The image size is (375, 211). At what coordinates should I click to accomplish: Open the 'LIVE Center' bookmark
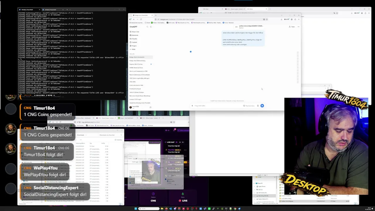(x=171, y=23)
